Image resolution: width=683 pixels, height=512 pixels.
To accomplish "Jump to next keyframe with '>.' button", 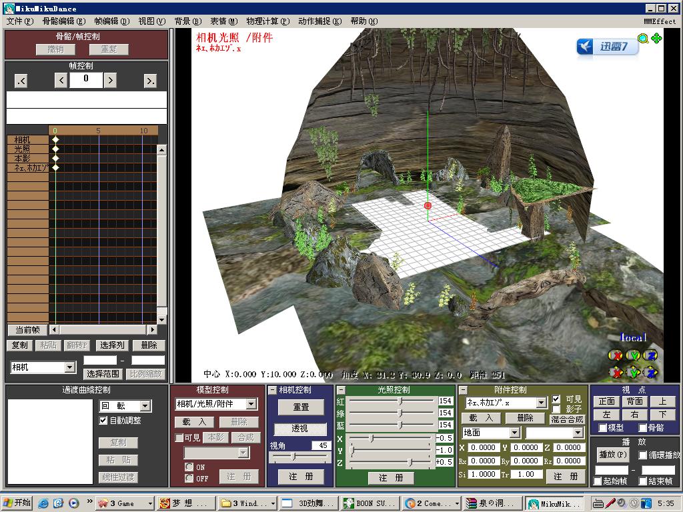I will point(150,81).
